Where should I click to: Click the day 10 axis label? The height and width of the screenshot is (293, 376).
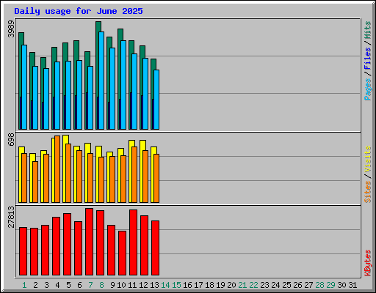click(121, 285)
